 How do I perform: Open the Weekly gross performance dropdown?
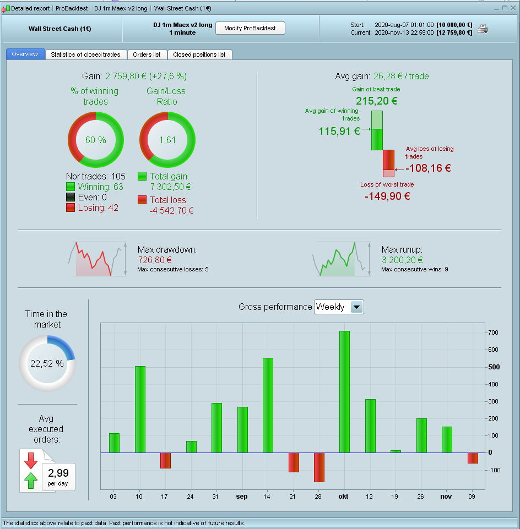click(339, 307)
